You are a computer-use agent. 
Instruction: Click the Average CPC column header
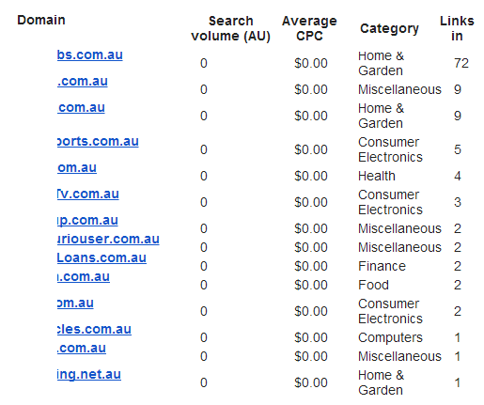click(309, 28)
